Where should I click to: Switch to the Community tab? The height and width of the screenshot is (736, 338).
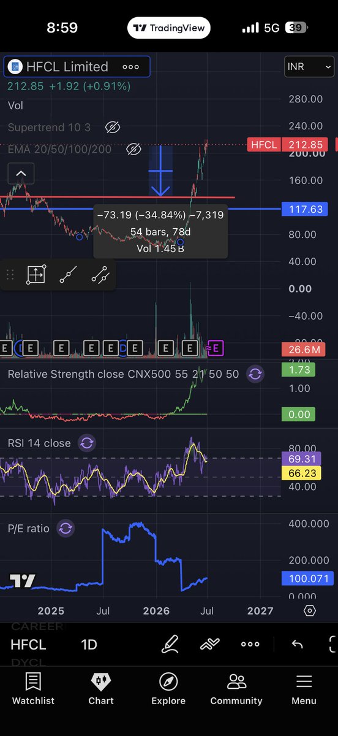pyautogui.click(x=236, y=688)
